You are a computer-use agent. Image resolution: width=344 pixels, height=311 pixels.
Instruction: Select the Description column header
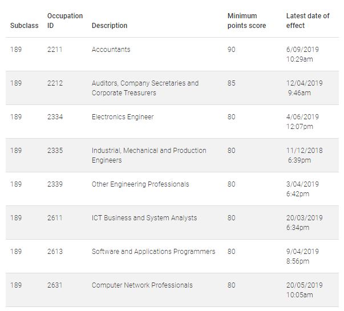click(110, 26)
